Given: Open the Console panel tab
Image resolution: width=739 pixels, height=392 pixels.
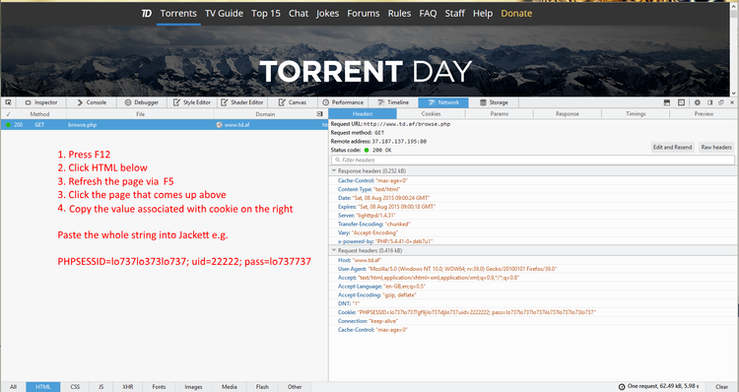Looking at the screenshot, I should [92, 102].
